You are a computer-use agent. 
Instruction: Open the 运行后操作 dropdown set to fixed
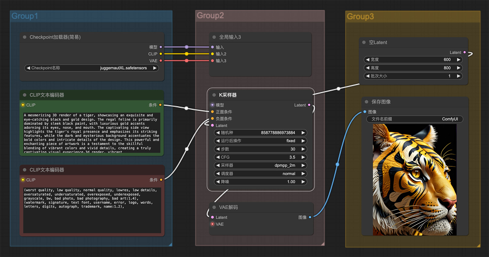(x=260, y=141)
